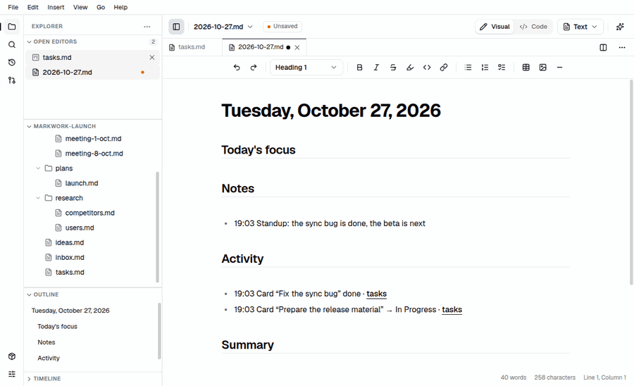This screenshot has width=634, height=386.
Task: Click the file tree scrollbar
Action: (x=157, y=227)
